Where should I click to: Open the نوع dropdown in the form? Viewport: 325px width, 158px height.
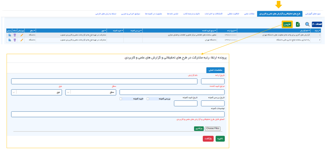[x=36, y=92]
